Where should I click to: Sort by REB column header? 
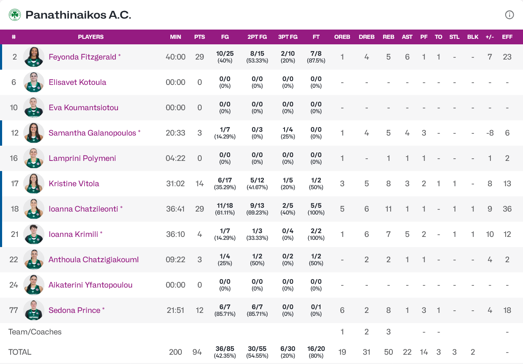pyautogui.click(x=388, y=37)
